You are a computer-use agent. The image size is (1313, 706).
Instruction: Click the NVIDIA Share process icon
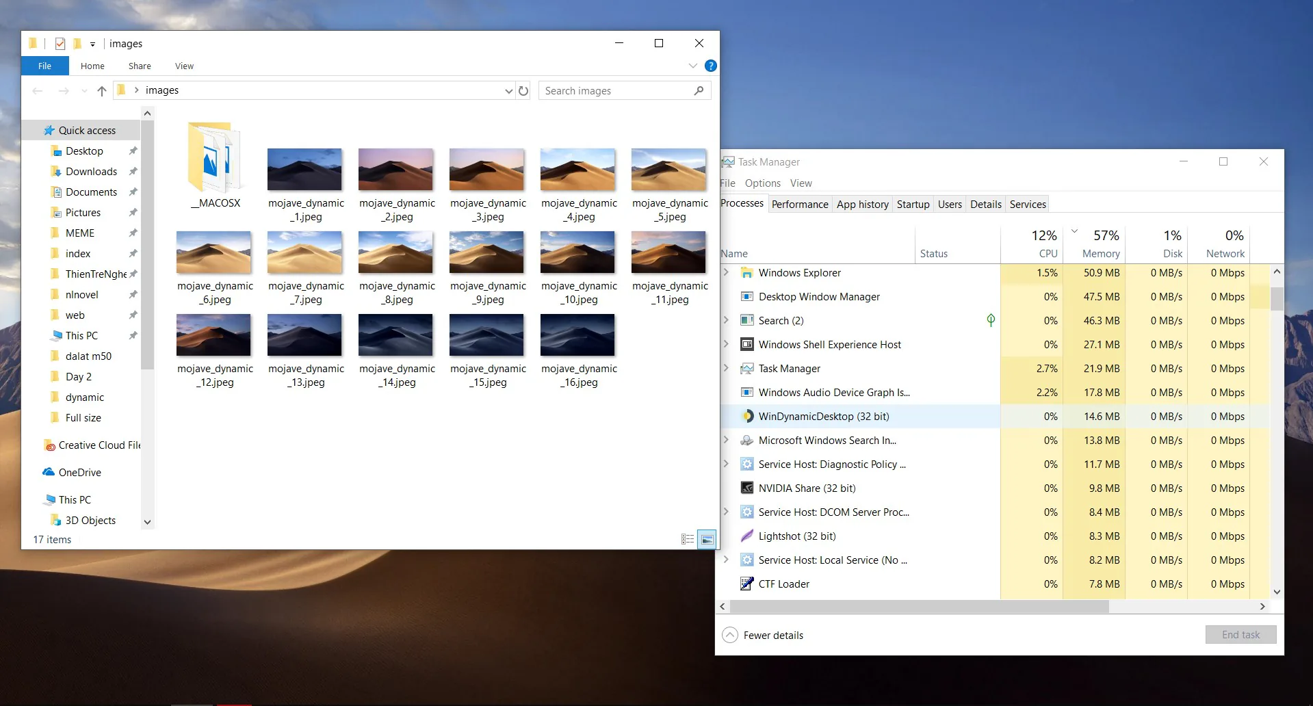pos(747,488)
